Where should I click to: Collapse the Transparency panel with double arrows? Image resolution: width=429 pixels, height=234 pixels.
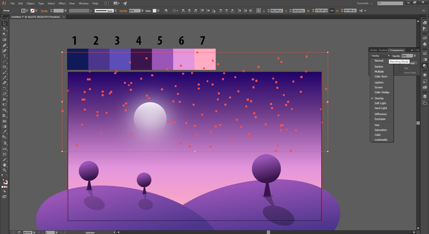pos(412,50)
